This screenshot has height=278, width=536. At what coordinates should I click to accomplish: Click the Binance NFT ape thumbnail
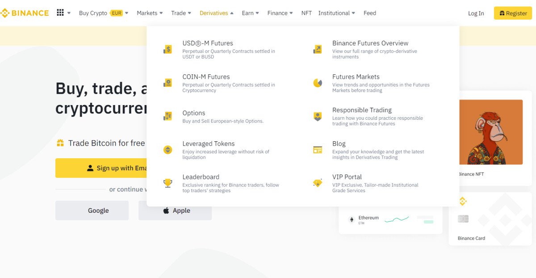click(490, 132)
